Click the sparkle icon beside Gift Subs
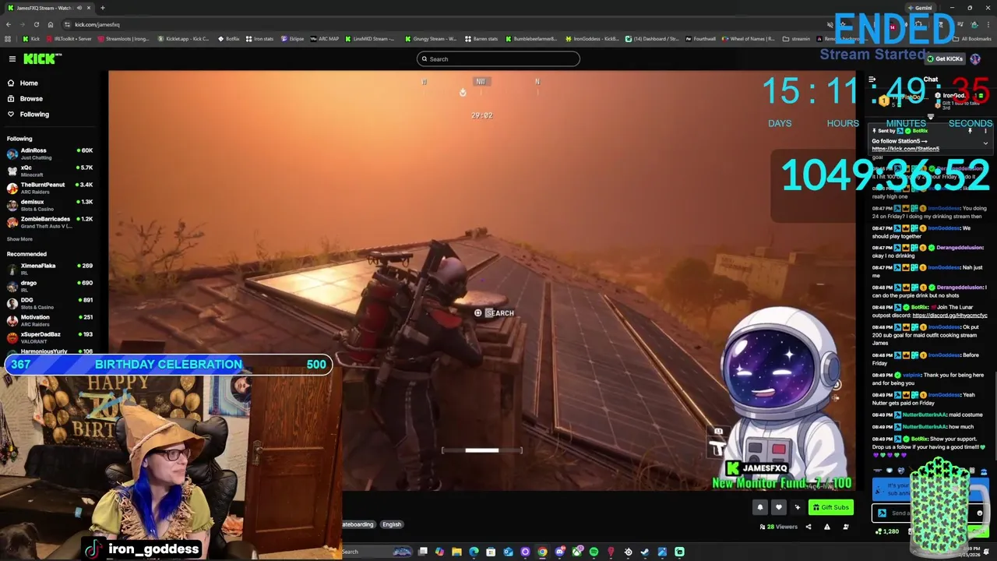997x561 pixels. click(x=797, y=508)
